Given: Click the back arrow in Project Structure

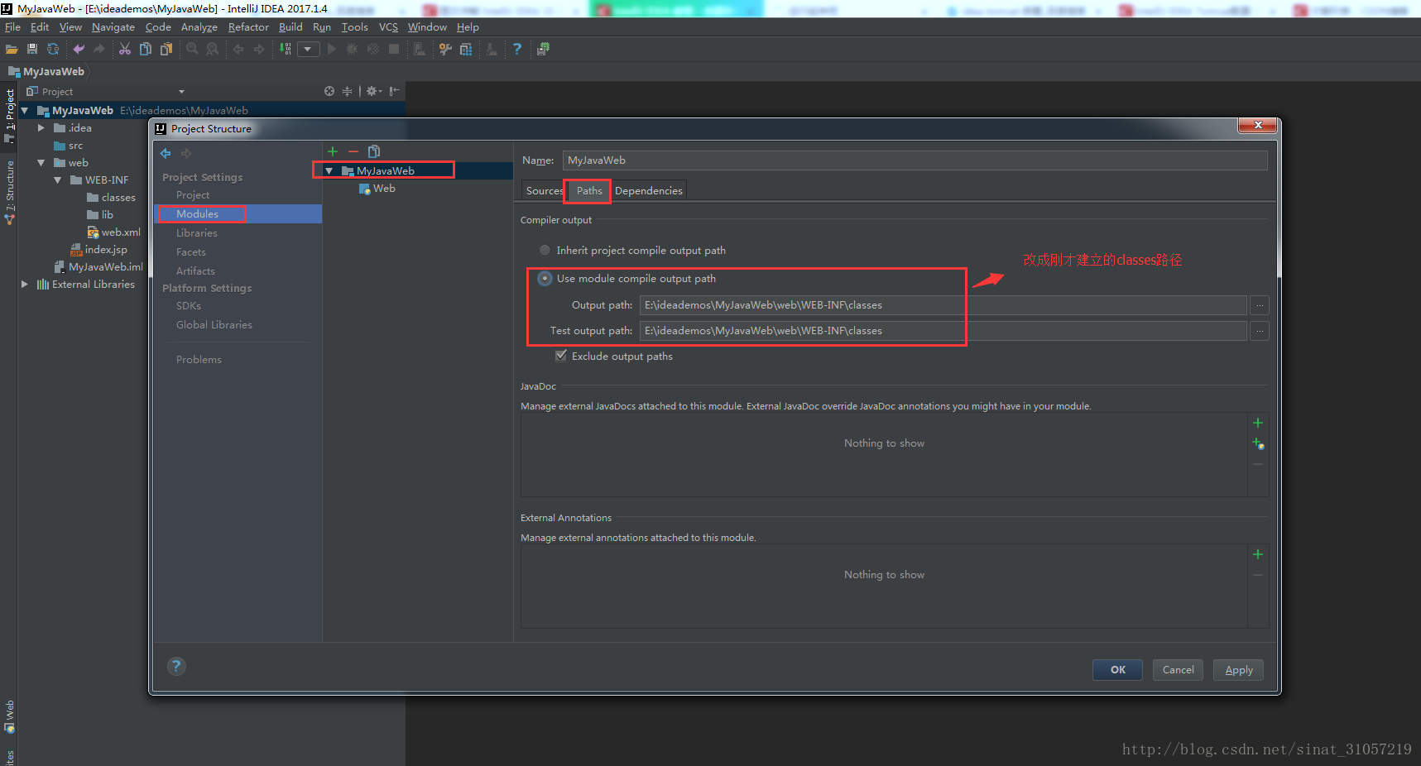Looking at the screenshot, I should [166, 153].
